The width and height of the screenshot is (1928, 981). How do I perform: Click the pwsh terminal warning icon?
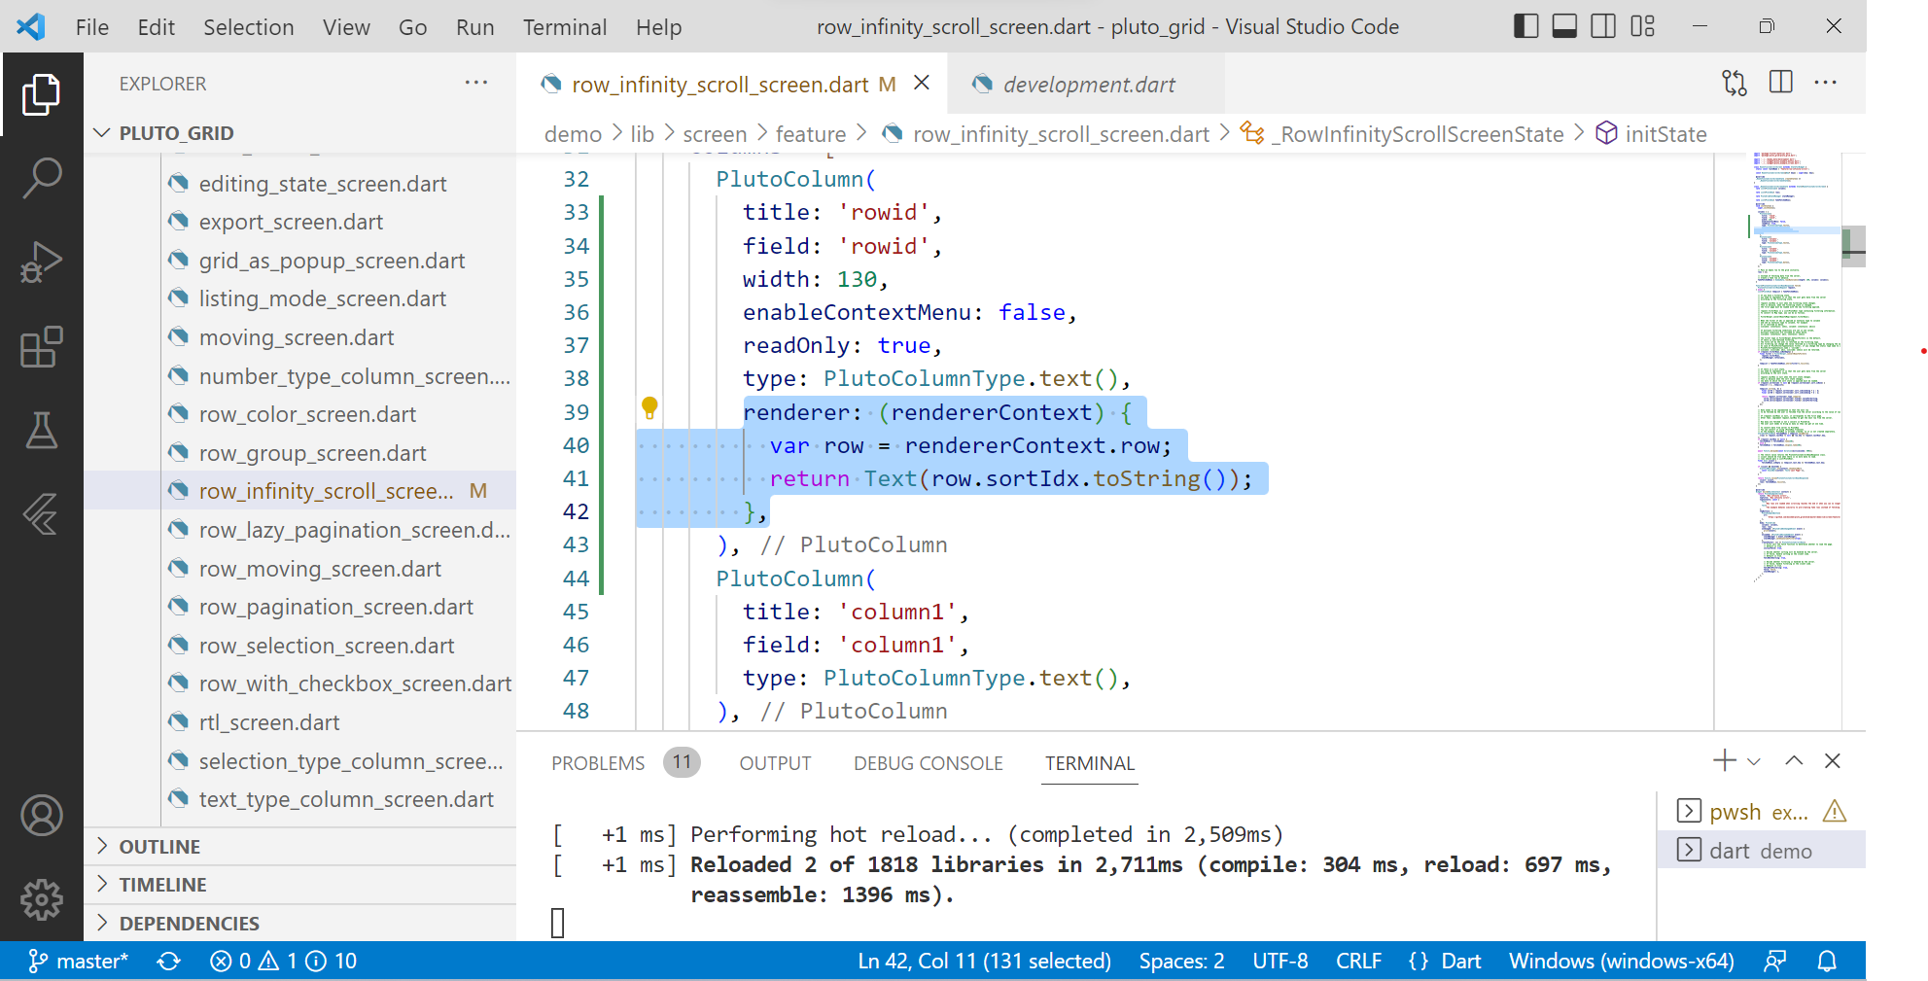[1835, 811]
